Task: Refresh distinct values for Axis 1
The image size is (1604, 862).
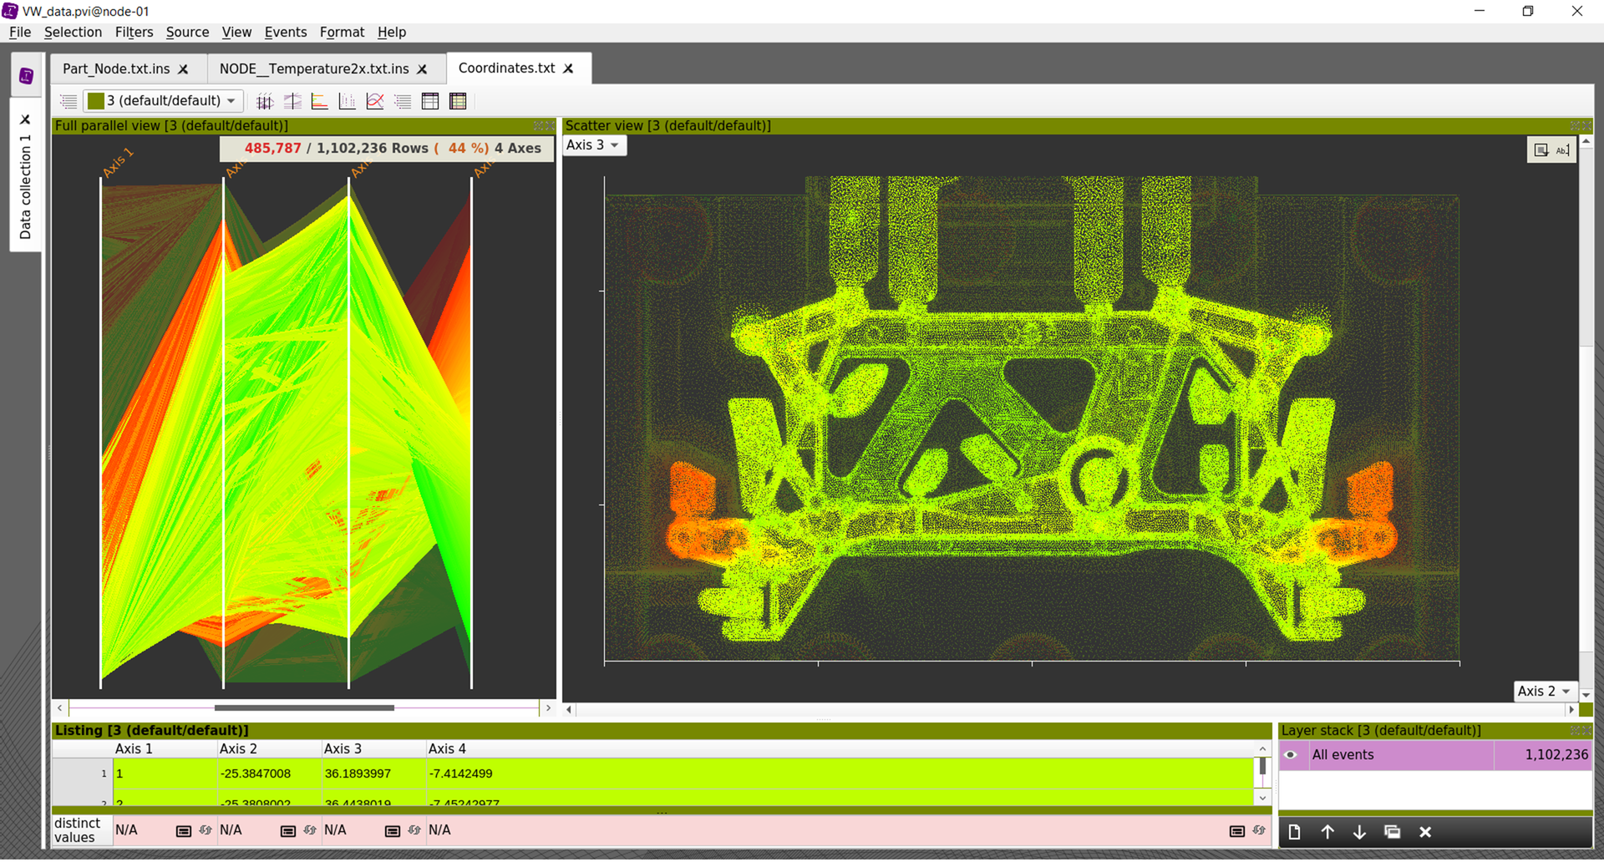Action: (x=206, y=831)
